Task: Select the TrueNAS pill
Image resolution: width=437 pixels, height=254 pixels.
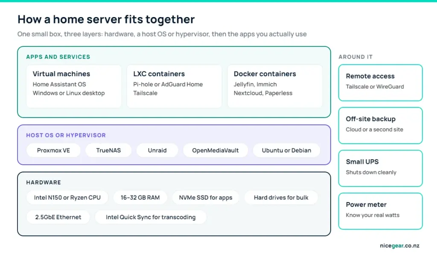Action: (x=108, y=150)
